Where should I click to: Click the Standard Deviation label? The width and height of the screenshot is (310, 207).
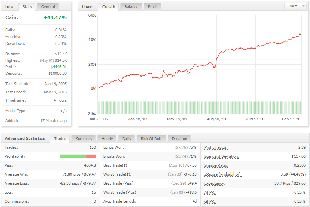(222, 156)
